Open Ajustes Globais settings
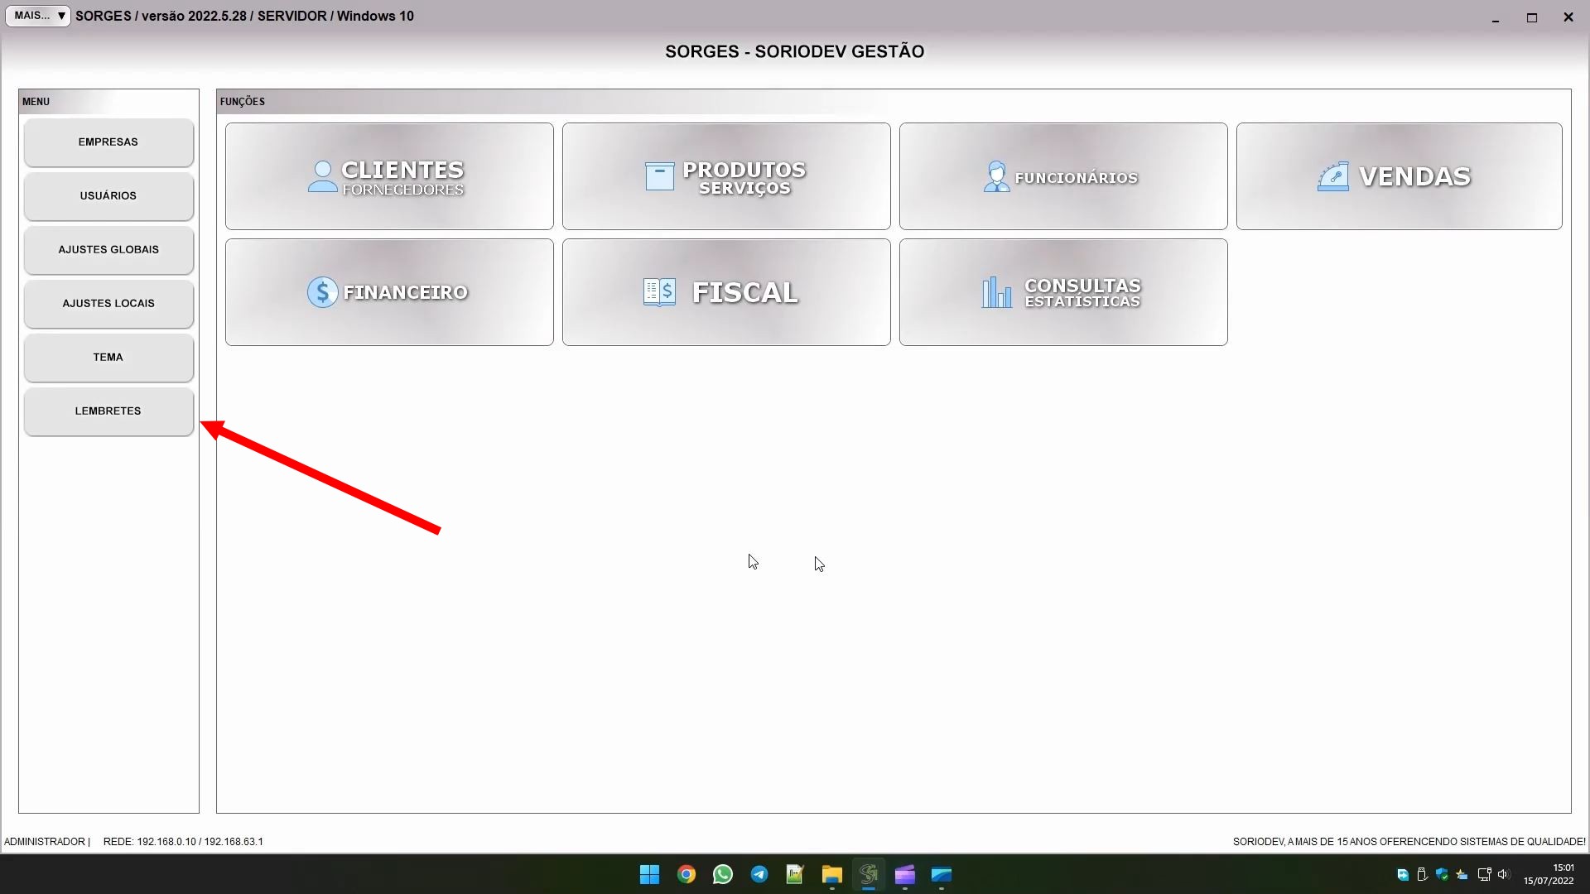The width and height of the screenshot is (1590, 894). [108, 250]
